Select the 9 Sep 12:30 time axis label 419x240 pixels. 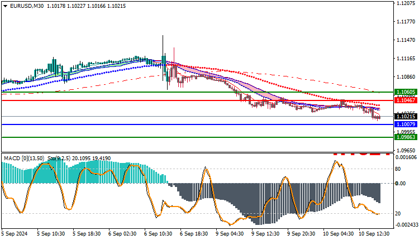[x=265, y=234]
